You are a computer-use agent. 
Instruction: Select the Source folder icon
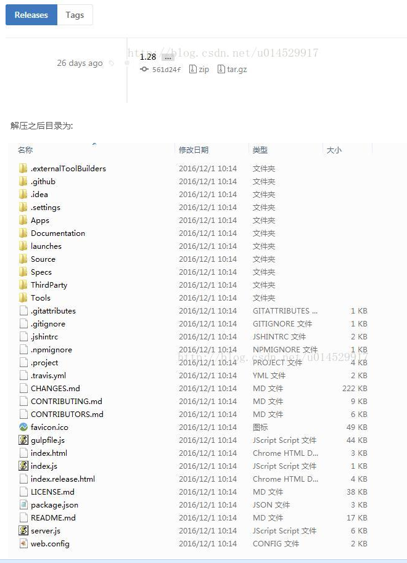click(23, 259)
